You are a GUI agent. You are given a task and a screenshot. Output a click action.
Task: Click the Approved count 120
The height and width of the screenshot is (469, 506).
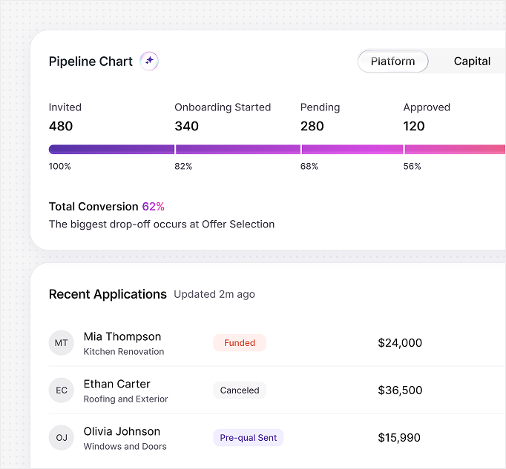[x=414, y=126]
